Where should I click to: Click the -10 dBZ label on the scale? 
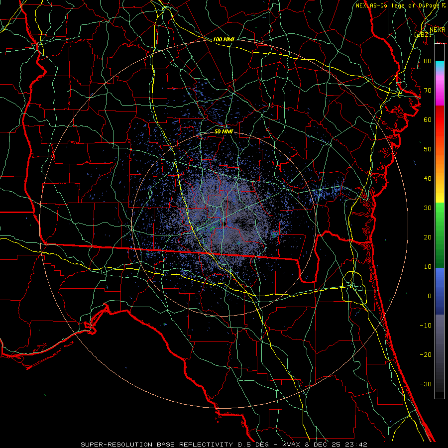click(x=426, y=326)
